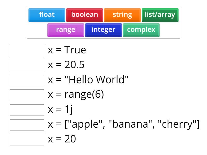Click the blank slot for the fruit list
Screen dimensions: 207x155
[x=27, y=125]
